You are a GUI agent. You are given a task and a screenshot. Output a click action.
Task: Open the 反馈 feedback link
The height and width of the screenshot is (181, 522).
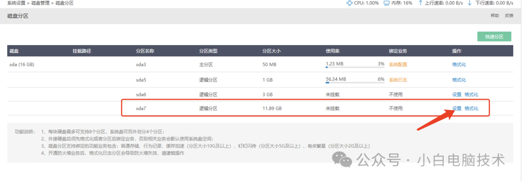pos(509,15)
